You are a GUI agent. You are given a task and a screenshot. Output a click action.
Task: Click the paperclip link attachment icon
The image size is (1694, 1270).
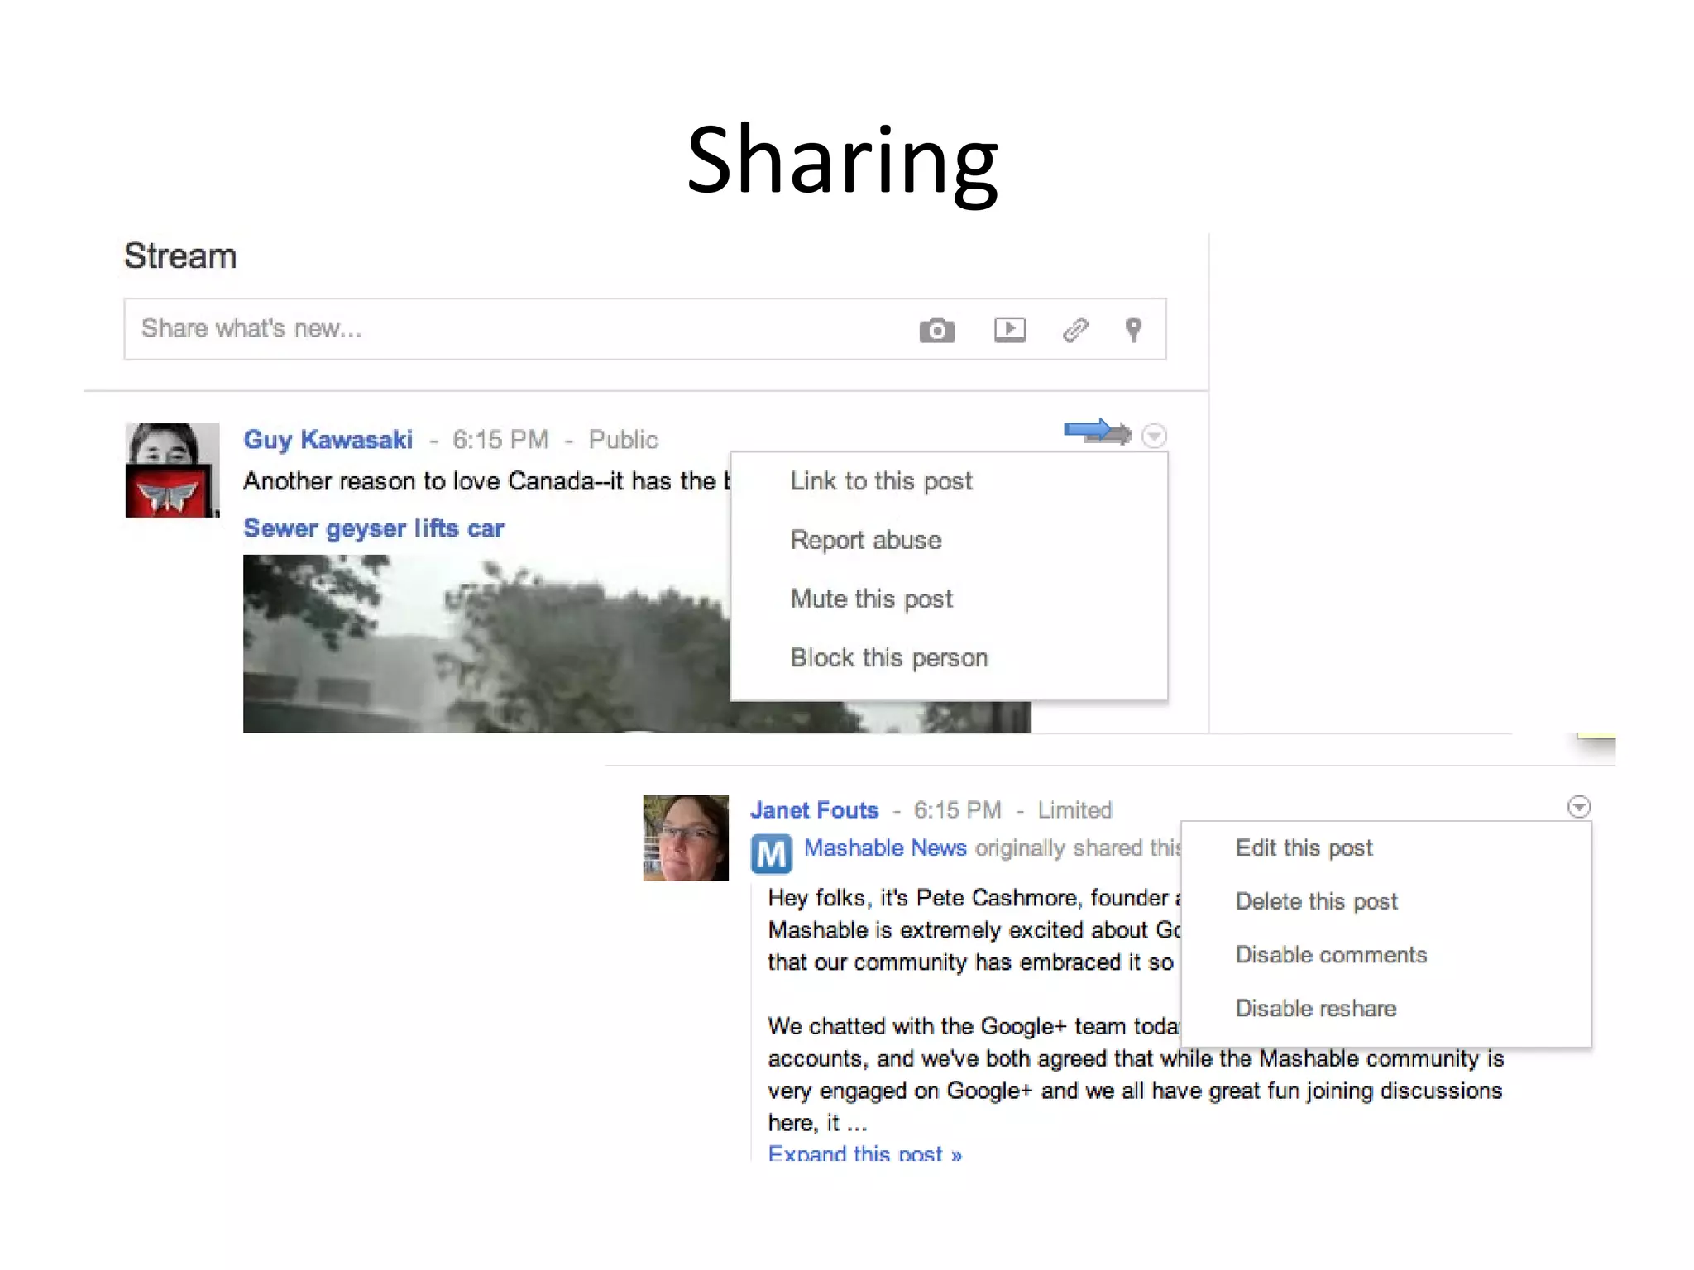click(x=1075, y=330)
